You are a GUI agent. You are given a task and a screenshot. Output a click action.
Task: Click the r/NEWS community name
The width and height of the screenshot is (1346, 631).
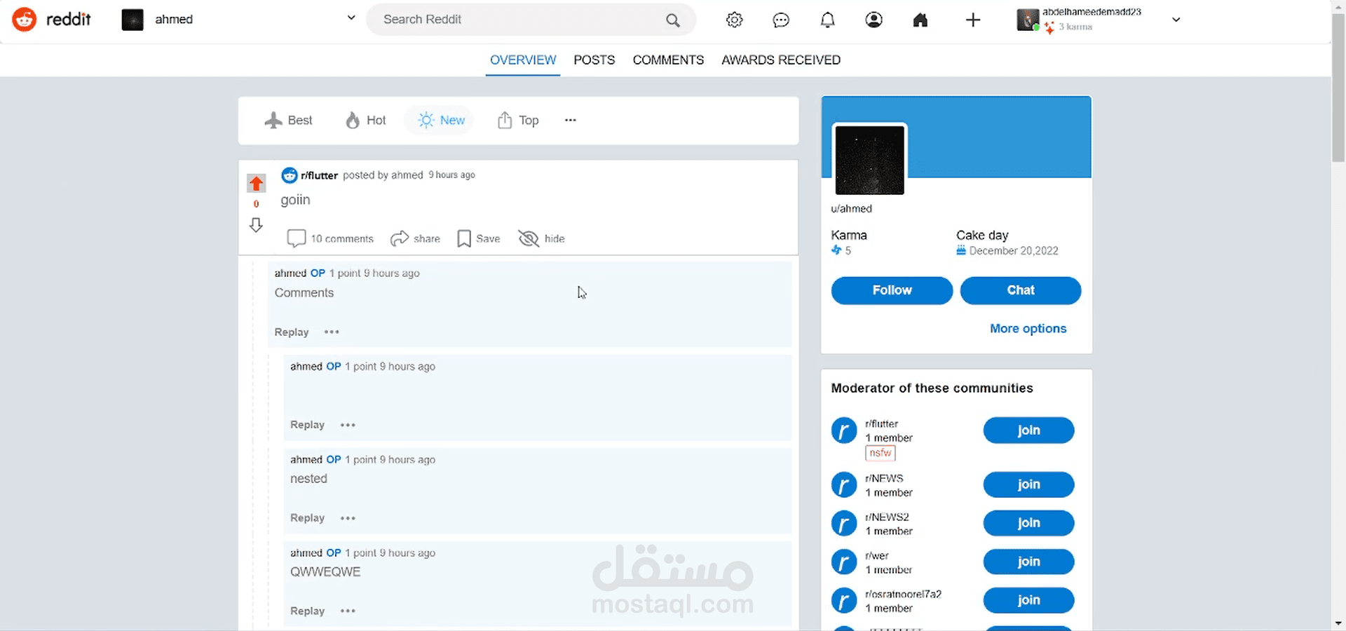pos(884,478)
